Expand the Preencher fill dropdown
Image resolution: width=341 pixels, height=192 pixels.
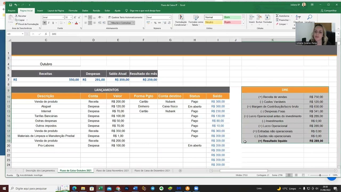290,20
